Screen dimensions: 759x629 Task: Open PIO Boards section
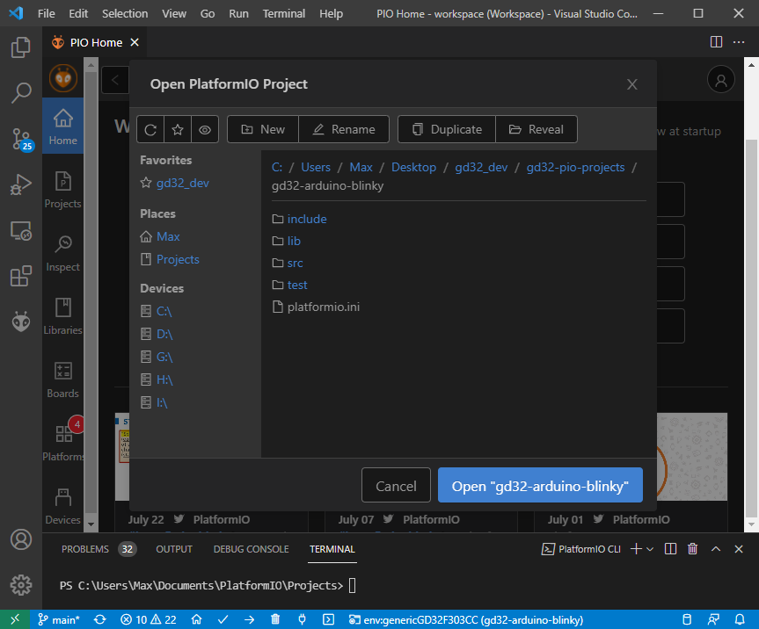[x=63, y=380]
